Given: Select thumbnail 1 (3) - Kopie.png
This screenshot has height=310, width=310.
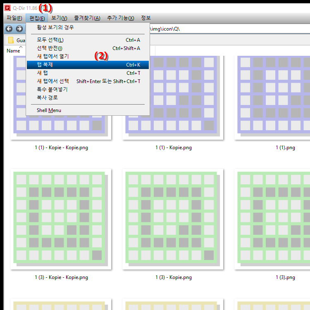Looking at the screenshot, I should pos(173,219).
